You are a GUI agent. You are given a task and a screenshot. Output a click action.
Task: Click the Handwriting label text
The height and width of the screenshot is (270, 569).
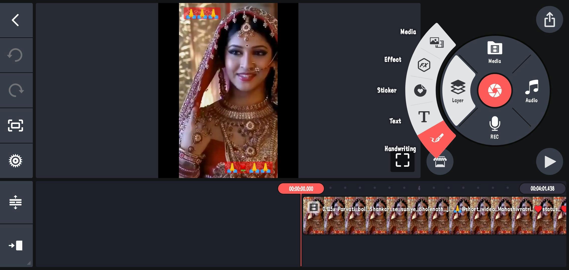coord(400,149)
